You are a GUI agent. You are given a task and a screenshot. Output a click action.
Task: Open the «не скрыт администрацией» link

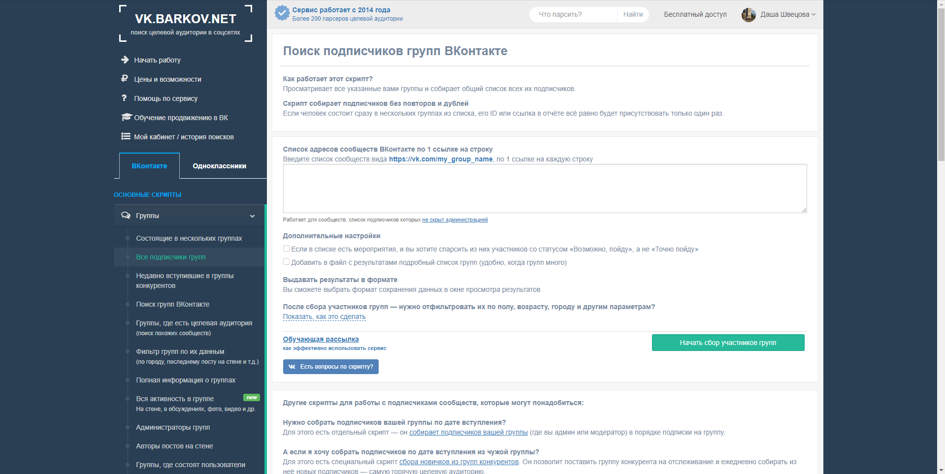pos(455,220)
